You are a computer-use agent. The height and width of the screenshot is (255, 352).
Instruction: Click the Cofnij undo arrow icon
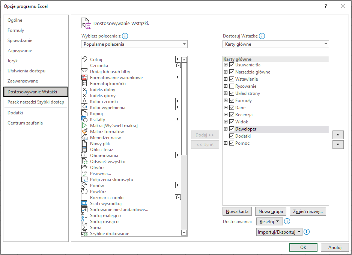coord(84,59)
